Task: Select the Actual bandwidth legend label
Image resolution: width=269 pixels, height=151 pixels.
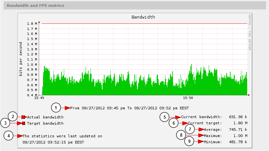Action: click(45, 117)
